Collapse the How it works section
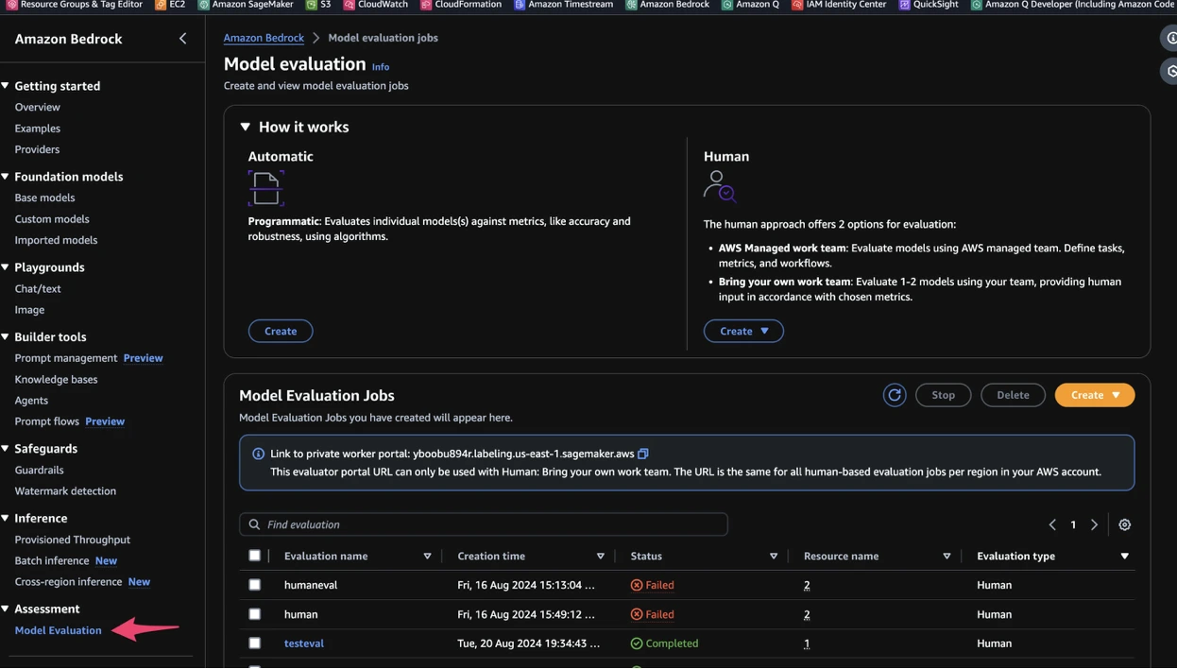The width and height of the screenshot is (1177, 669). point(246,127)
